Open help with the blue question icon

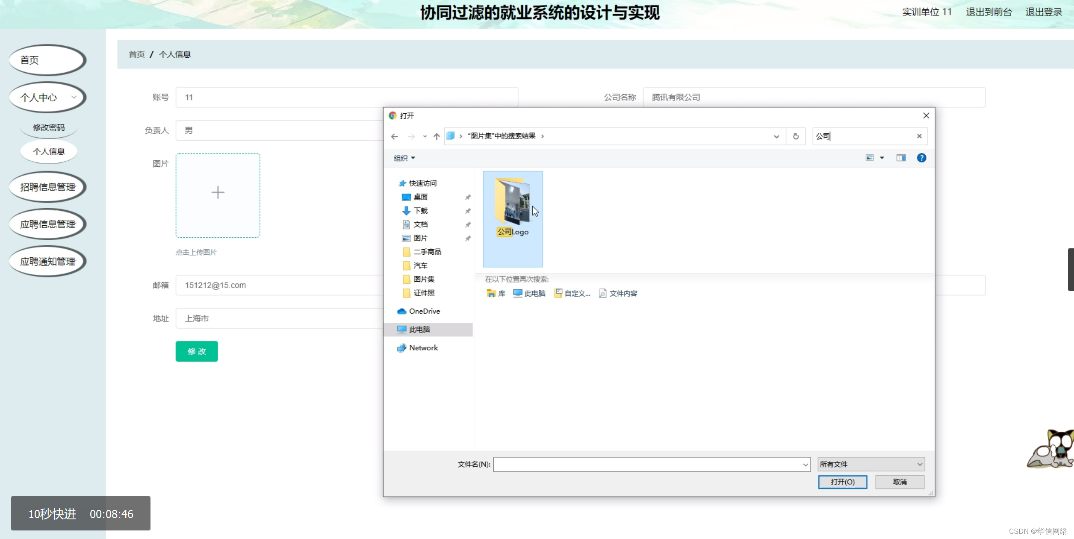tap(921, 158)
